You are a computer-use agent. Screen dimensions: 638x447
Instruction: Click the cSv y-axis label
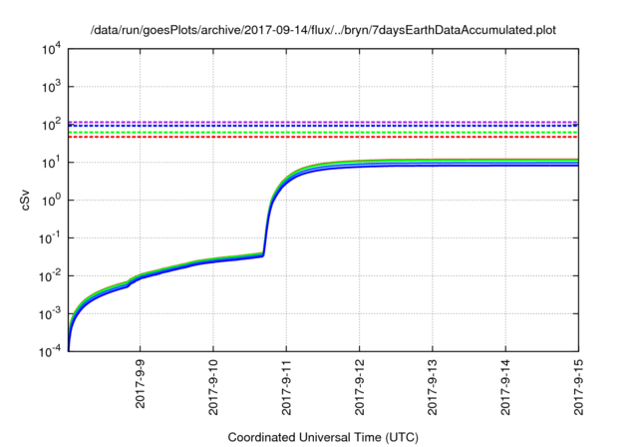(x=25, y=200)
